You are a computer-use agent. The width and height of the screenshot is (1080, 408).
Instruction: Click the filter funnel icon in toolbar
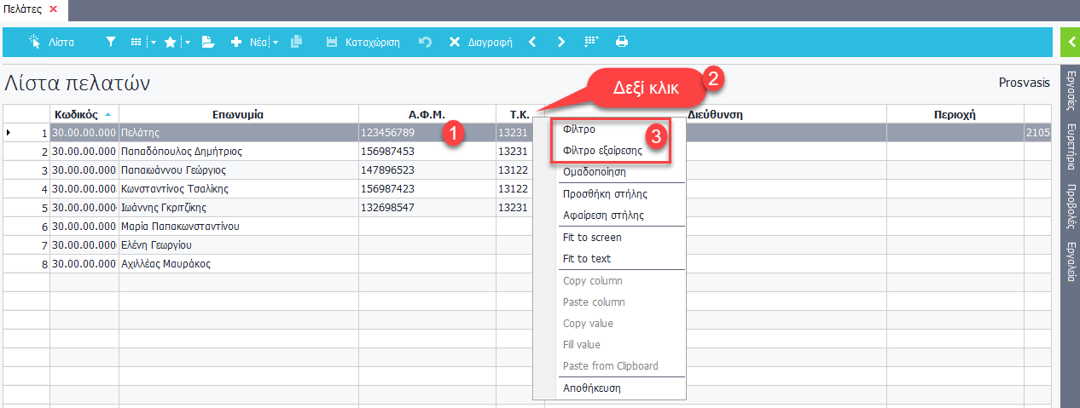tap(111, 42)
